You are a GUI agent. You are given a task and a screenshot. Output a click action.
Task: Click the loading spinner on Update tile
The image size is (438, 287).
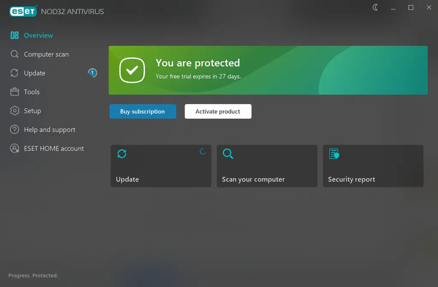(203, 151)
